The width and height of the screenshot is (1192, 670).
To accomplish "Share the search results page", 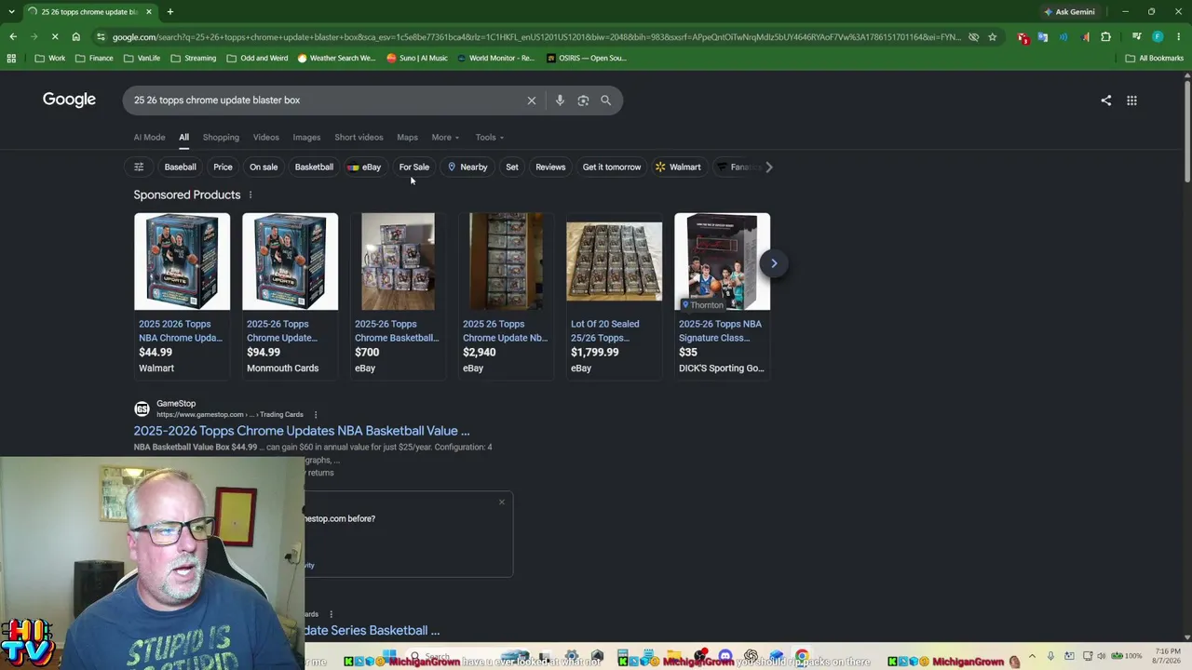I will pyautogui.click(x=1106, y=100).
